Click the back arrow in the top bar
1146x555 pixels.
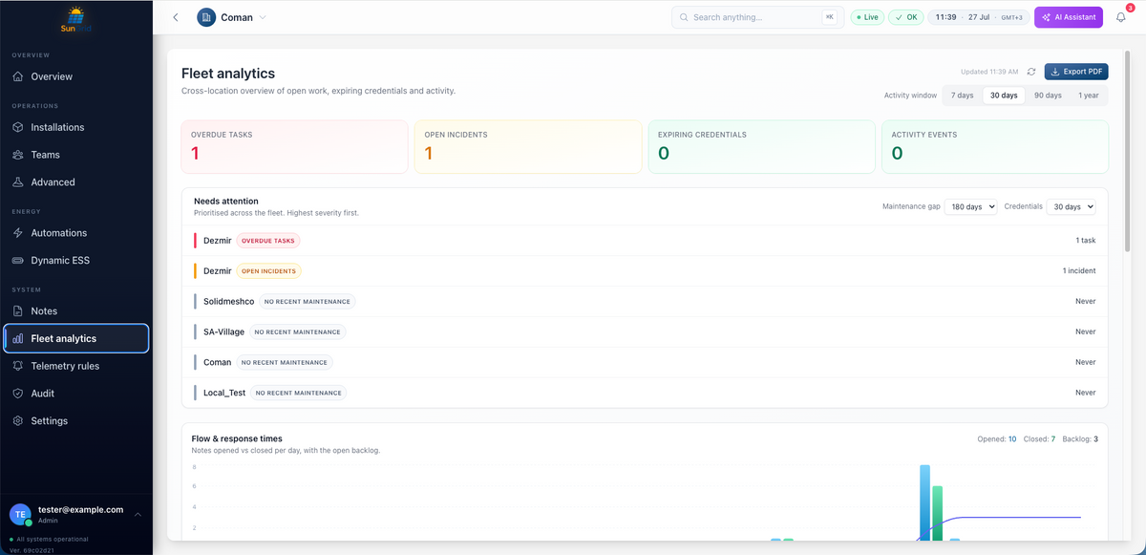tap(176, 17)
